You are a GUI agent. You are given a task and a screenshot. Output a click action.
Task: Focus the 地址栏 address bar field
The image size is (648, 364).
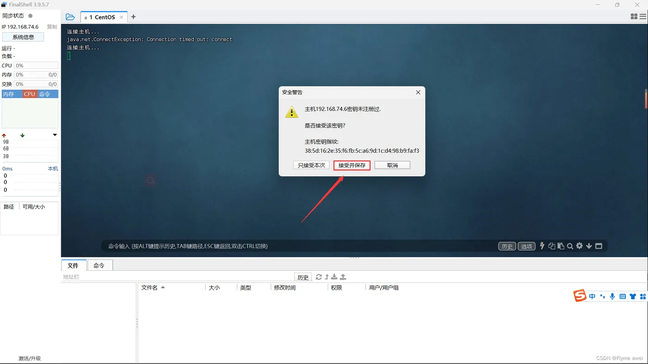(178, 277)
